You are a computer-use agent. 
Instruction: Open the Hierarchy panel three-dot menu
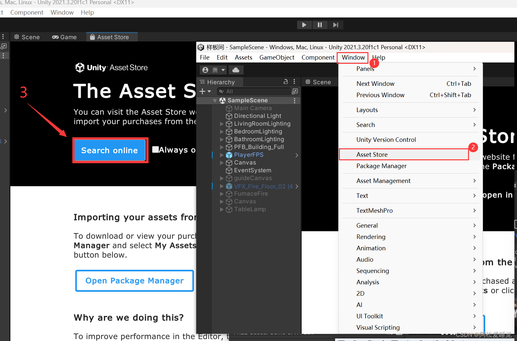(x=295, y=82)
